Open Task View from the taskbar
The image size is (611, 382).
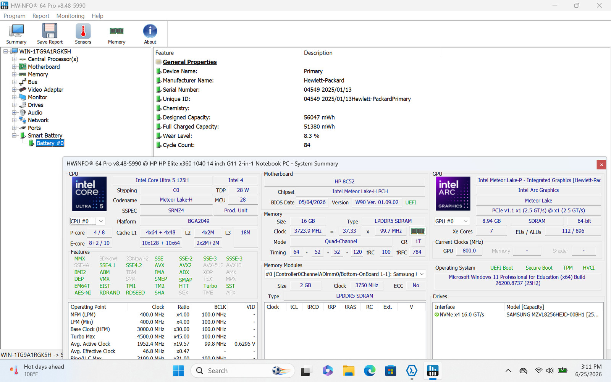point(305,371)
